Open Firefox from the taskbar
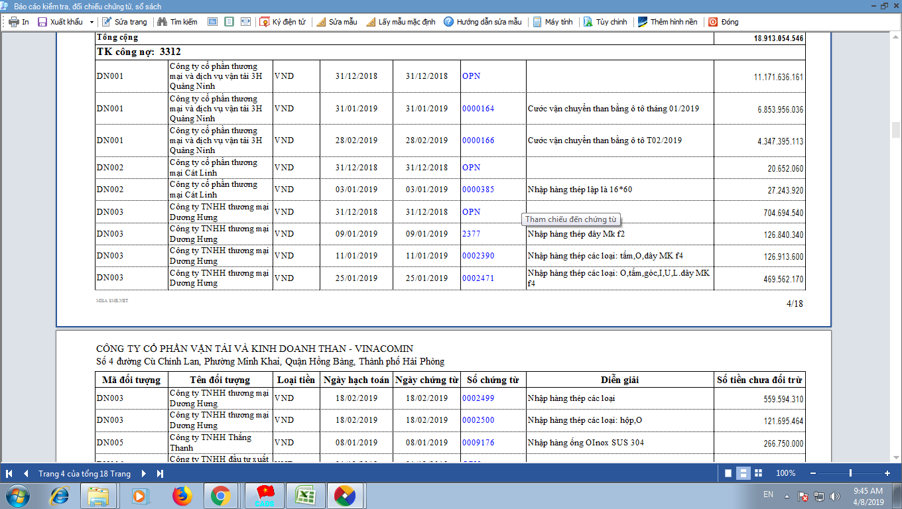Viewport: 902px width, 509px height. pos(182,495)
